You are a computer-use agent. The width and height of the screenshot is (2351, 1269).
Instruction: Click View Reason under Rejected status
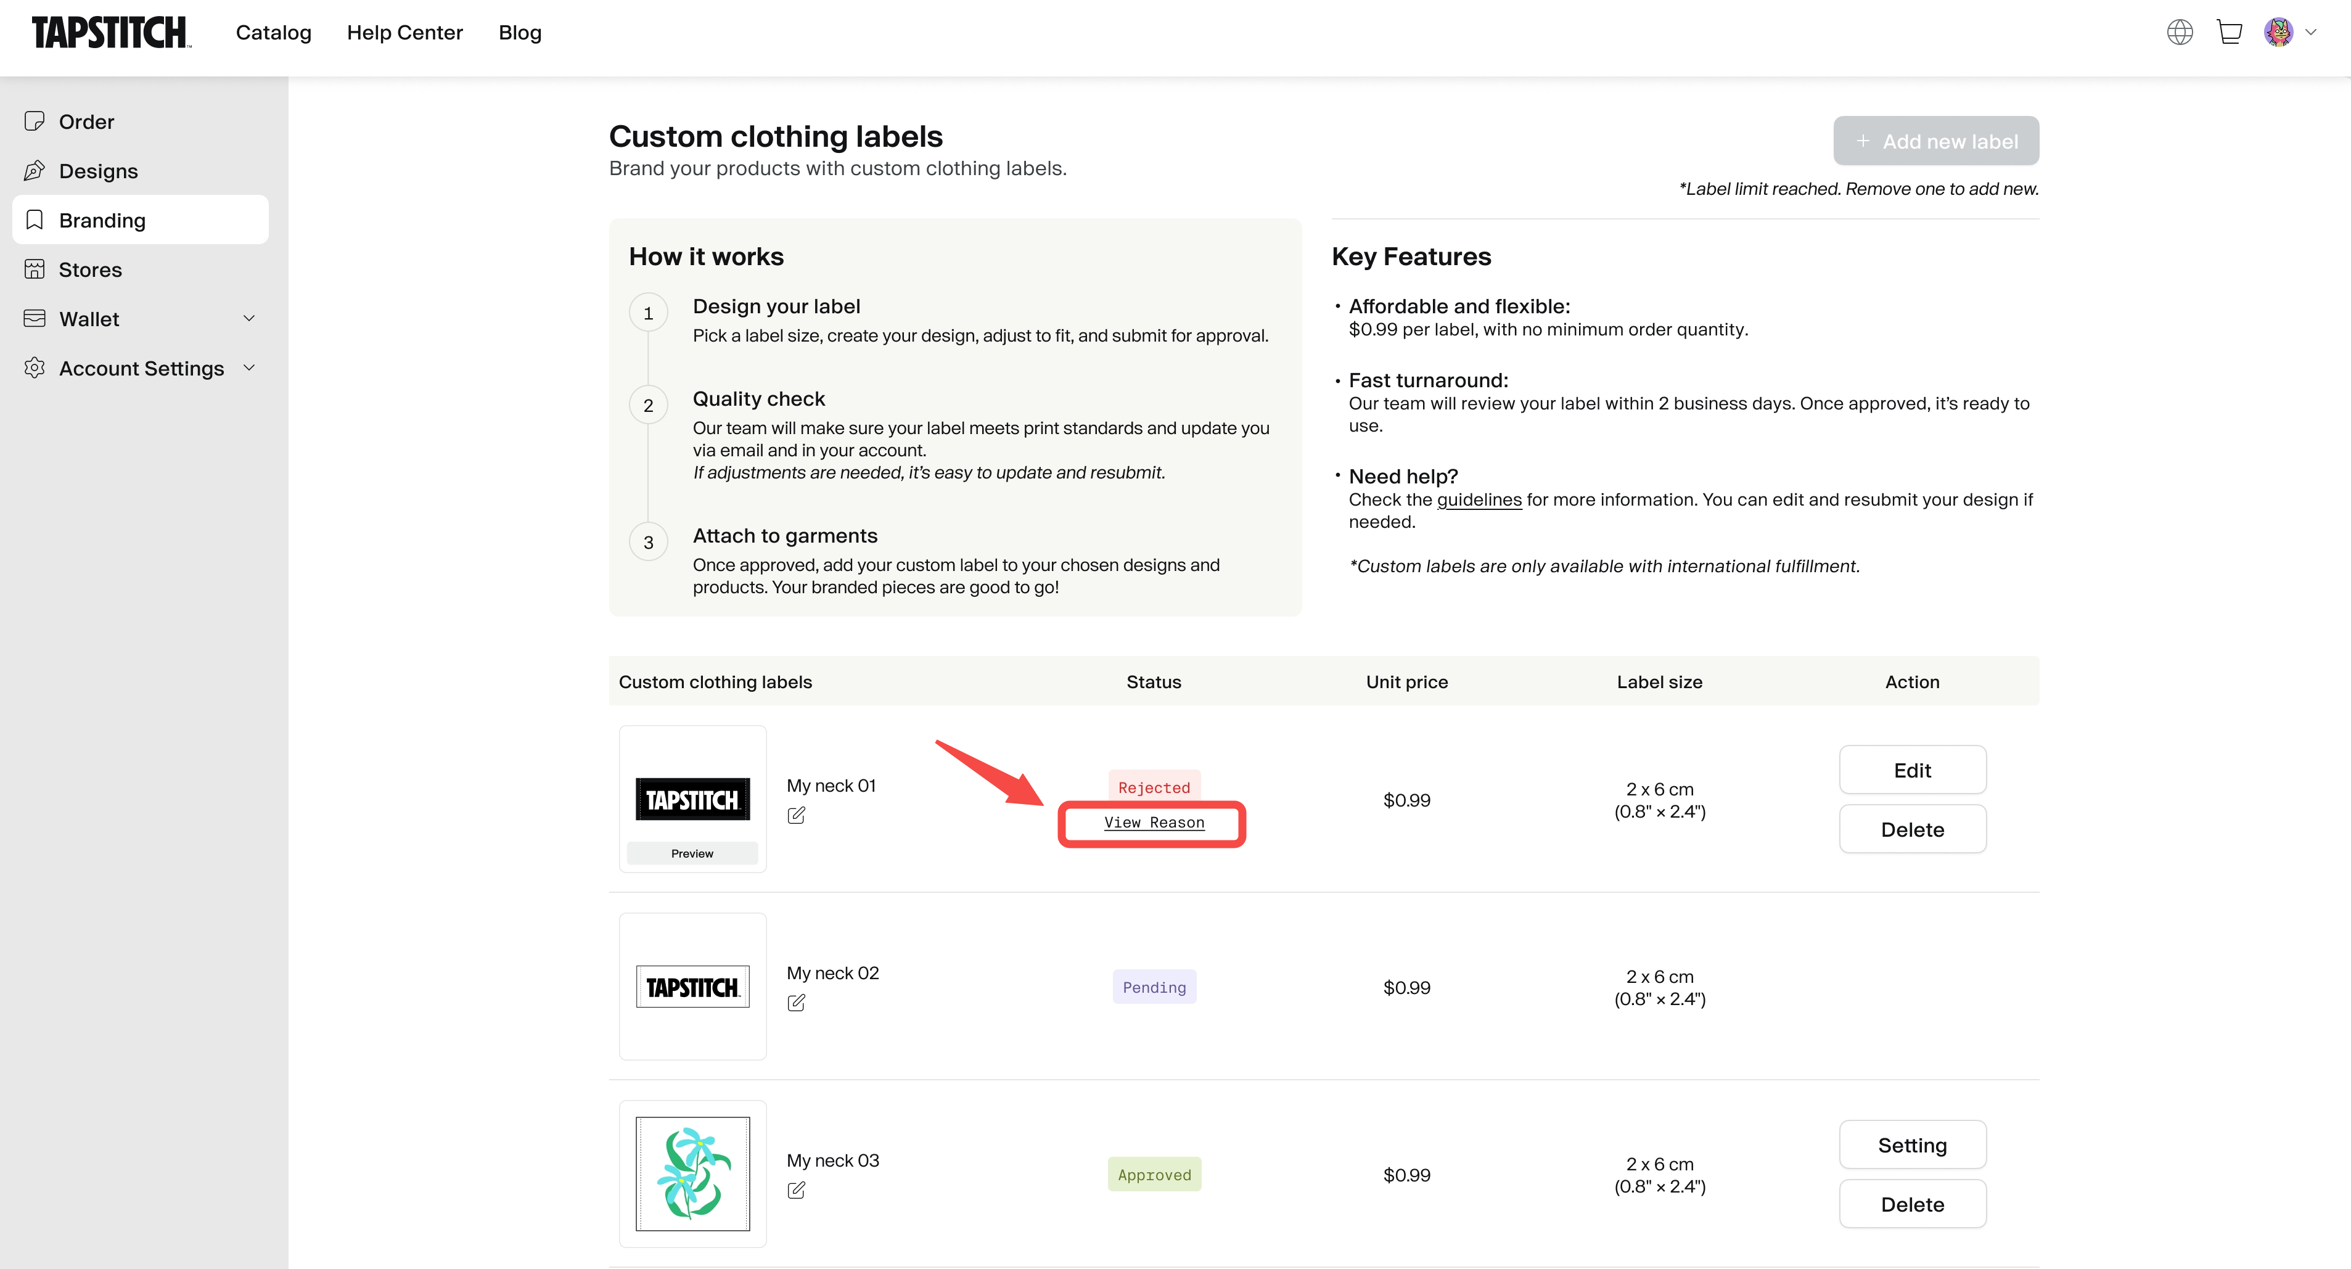pos(1154,823)
